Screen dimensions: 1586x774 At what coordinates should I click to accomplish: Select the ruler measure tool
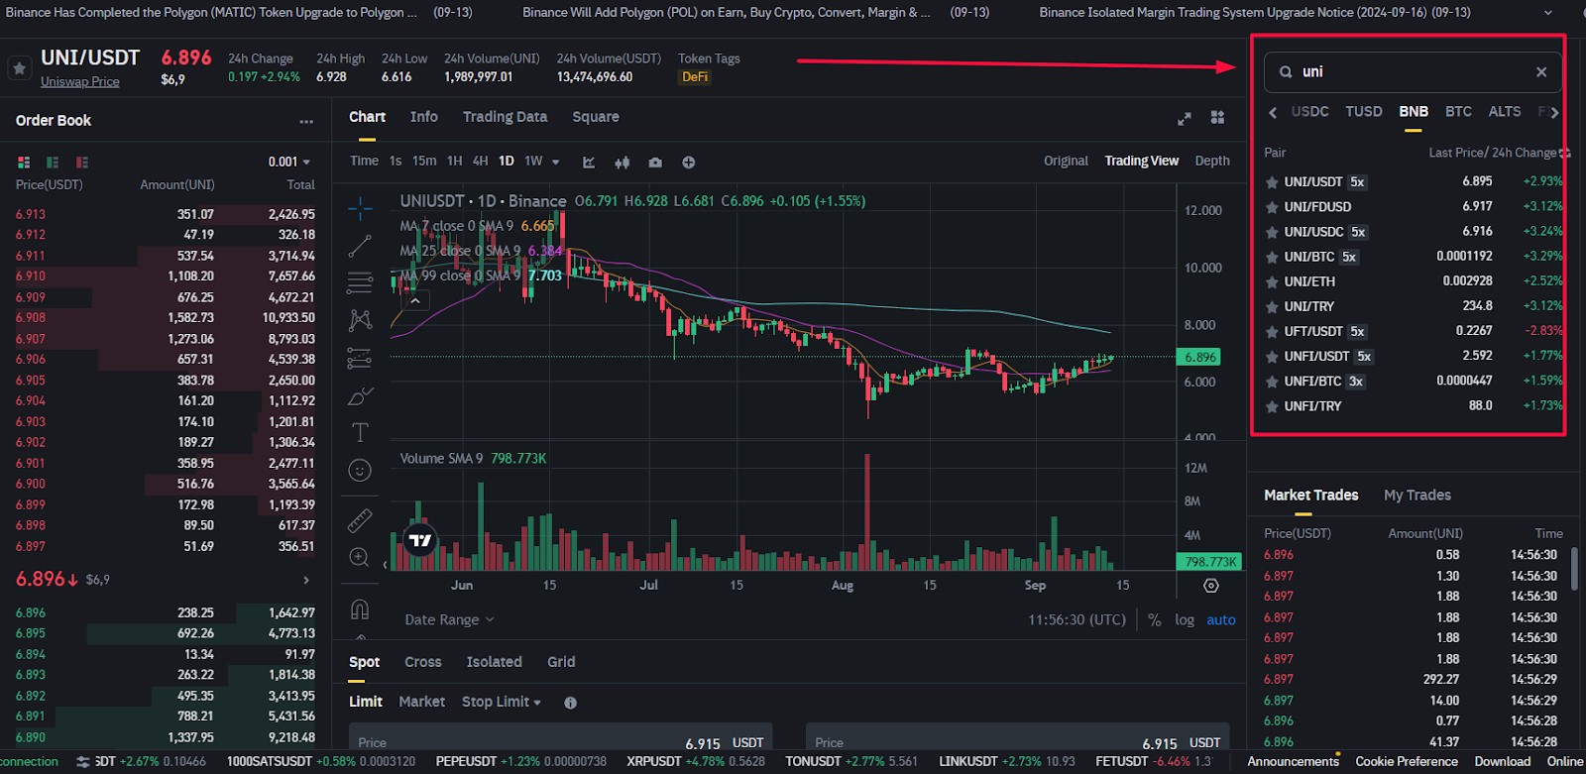(x=360, y=519)
